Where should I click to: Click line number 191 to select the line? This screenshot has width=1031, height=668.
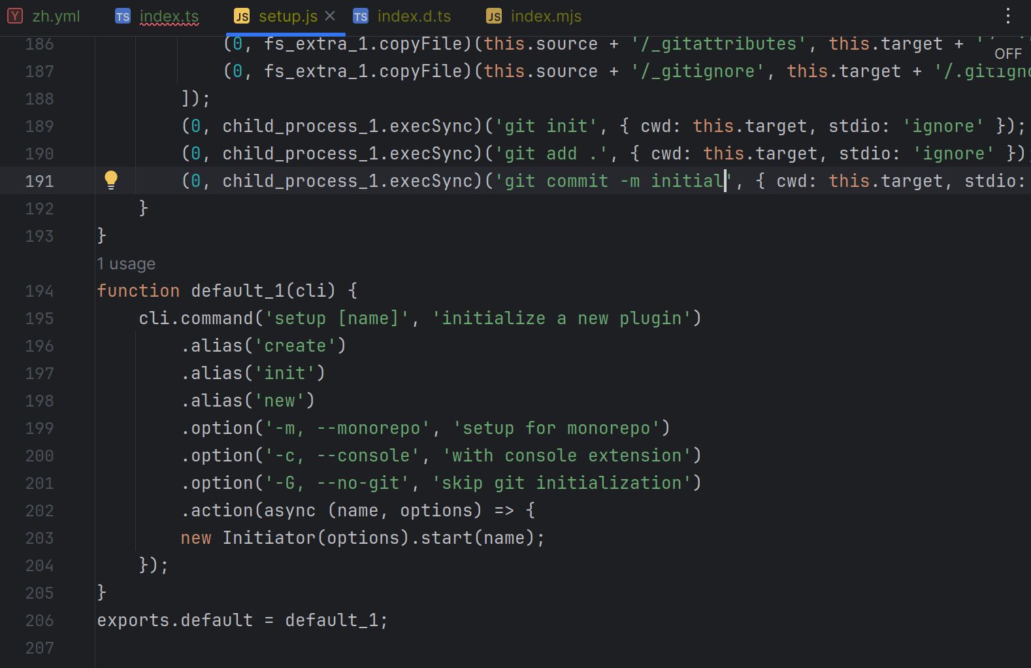pyautogui.click(x=39, y=180)
